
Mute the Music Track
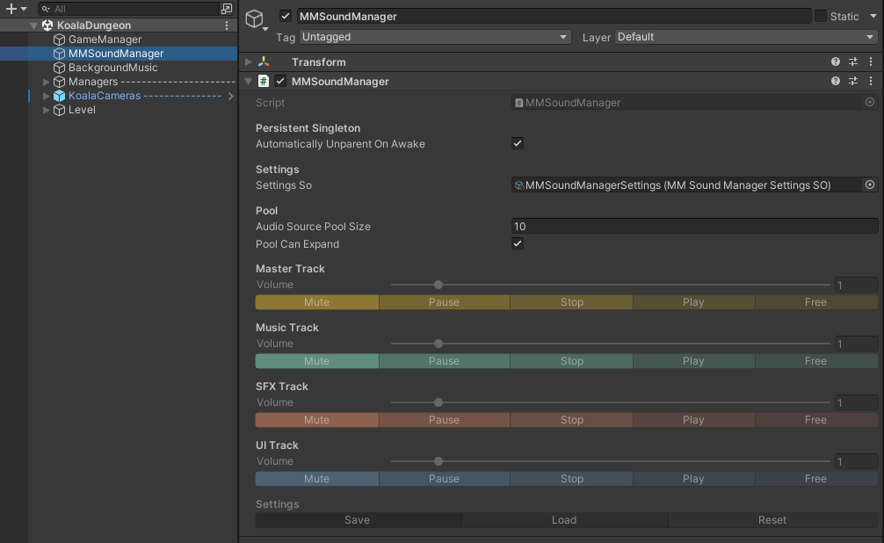tap(317, 361)
